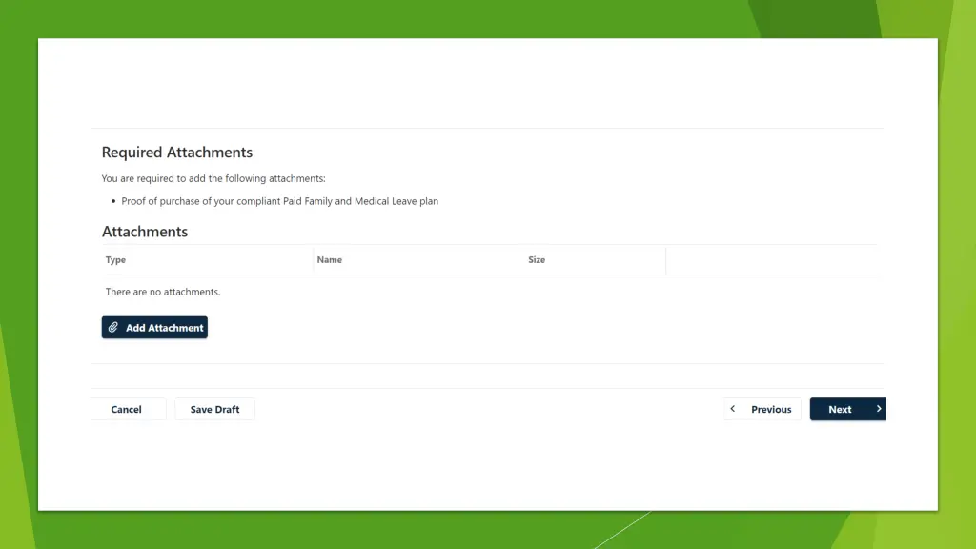Click the Size column header
976x549 pixels.
(x=537, y=260)
